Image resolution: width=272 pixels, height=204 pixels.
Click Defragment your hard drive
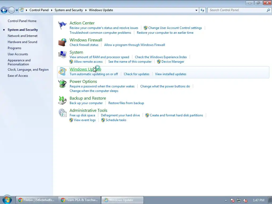pos(120,115)
